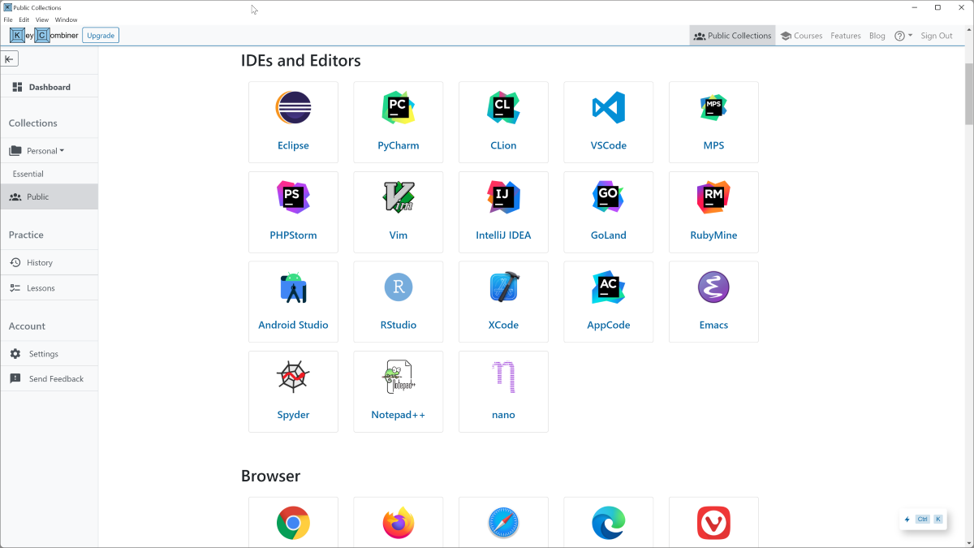This screenshot has height=548, width=974.
Task: Click the Ctrl K command palette hint
Action: point(924,520)
